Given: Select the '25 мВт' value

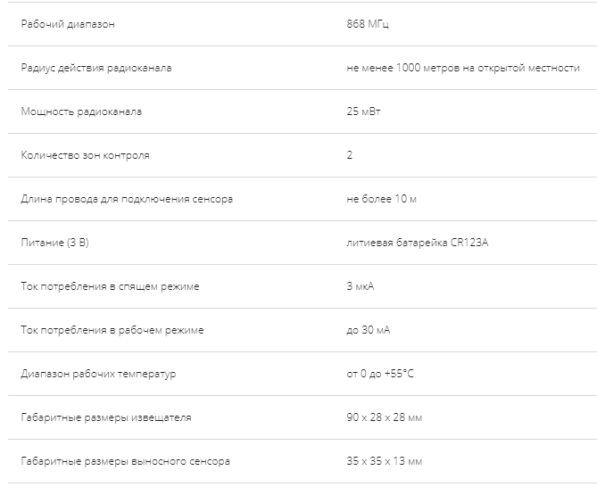Looking at the screenshot, I should click(363, 111).
